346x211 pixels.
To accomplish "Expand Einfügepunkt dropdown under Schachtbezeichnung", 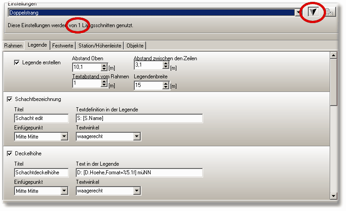I will click(x=64, y=136).
